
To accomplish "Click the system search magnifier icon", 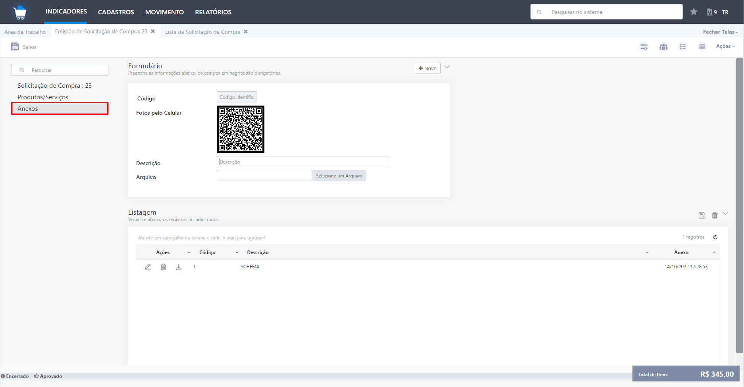I will 539,12.
